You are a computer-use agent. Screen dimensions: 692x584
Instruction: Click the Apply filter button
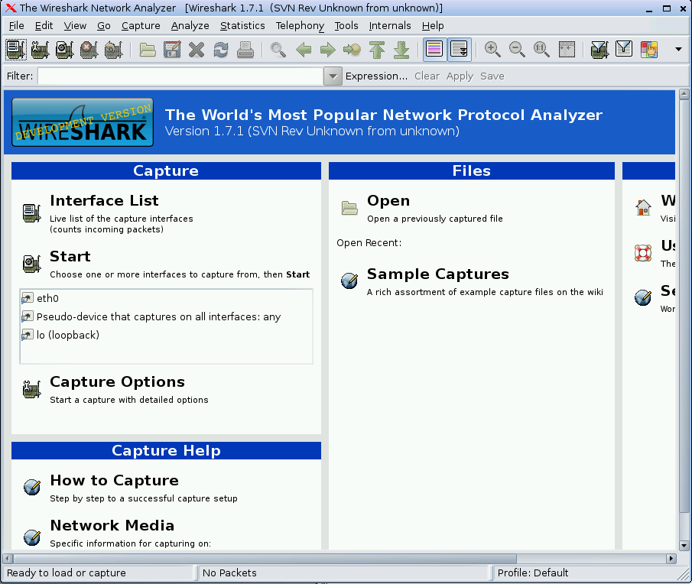(x=460, y=76)
